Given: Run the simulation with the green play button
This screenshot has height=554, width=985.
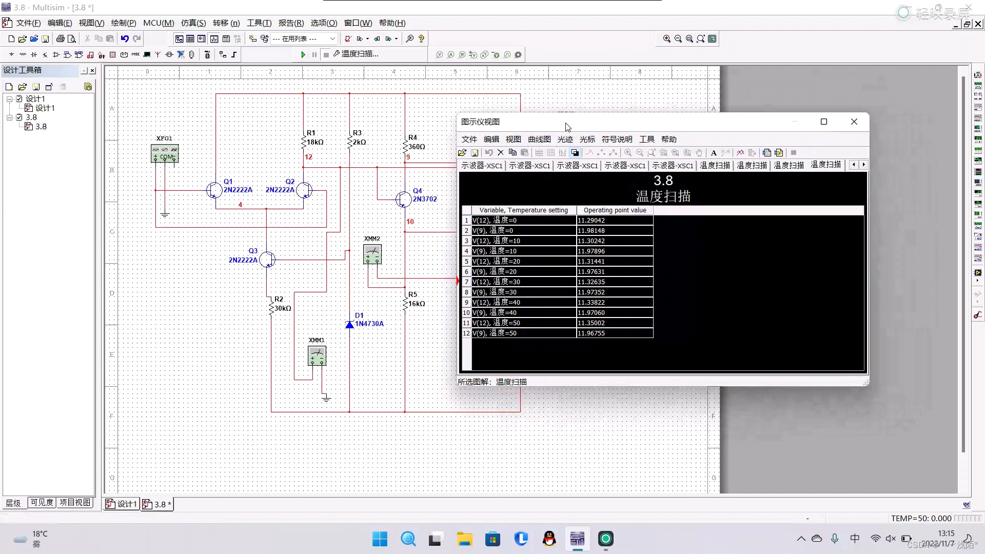Looking at the screenshot, I should [303, 54].
